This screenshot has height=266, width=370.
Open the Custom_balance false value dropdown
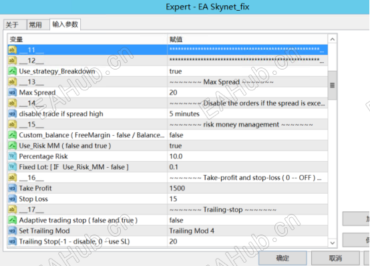coord(248,135)
